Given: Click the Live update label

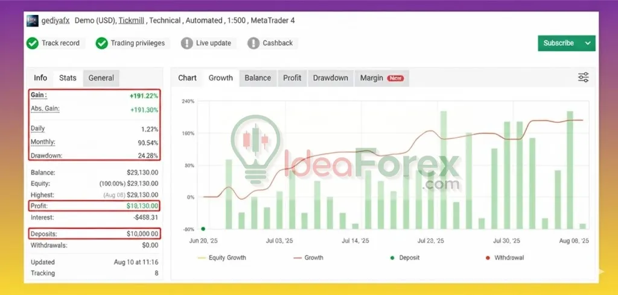Looking at the screenshot, I should pos(214,43).
